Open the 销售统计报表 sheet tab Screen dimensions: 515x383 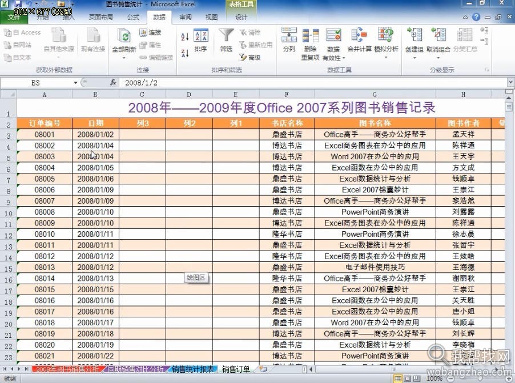coord(193,369)
